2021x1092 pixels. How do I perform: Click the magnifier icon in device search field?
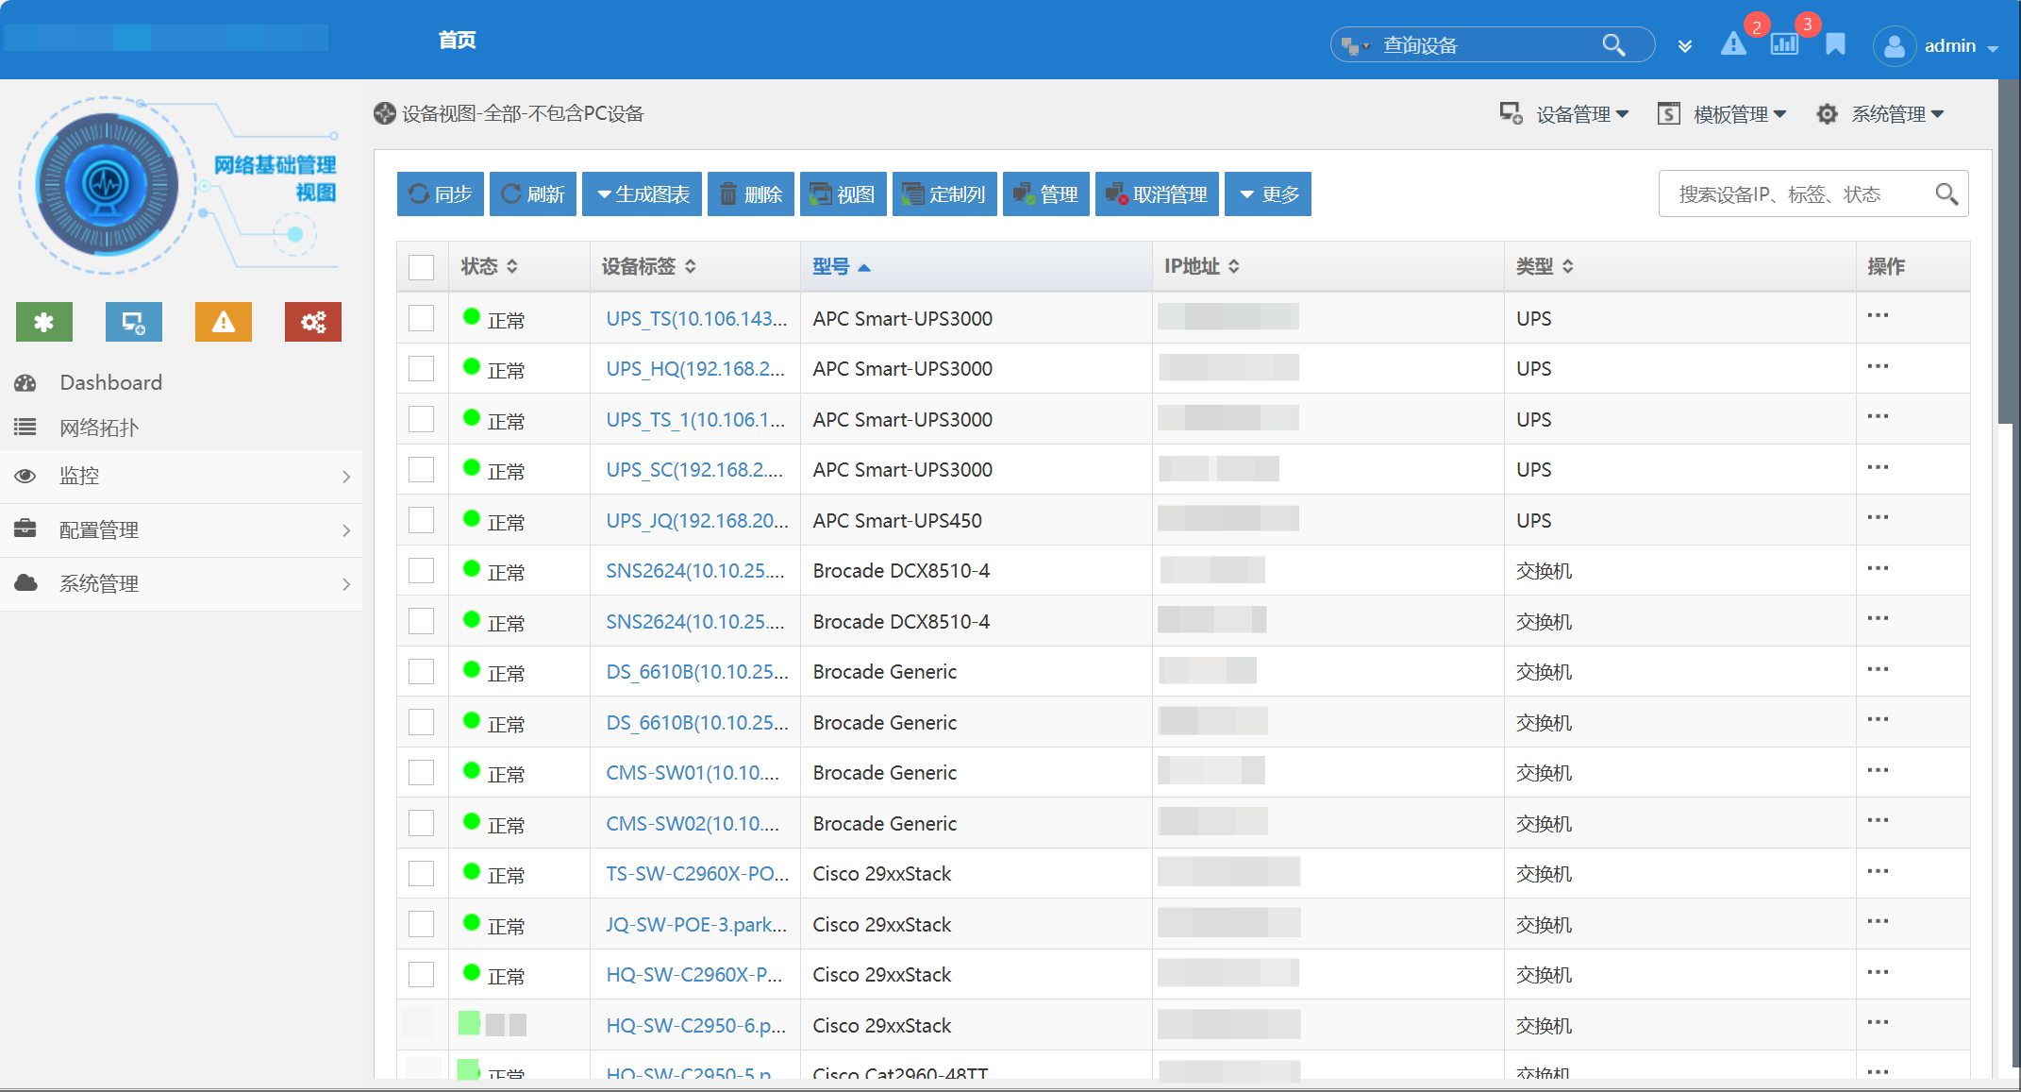(x=1946, y=194)
